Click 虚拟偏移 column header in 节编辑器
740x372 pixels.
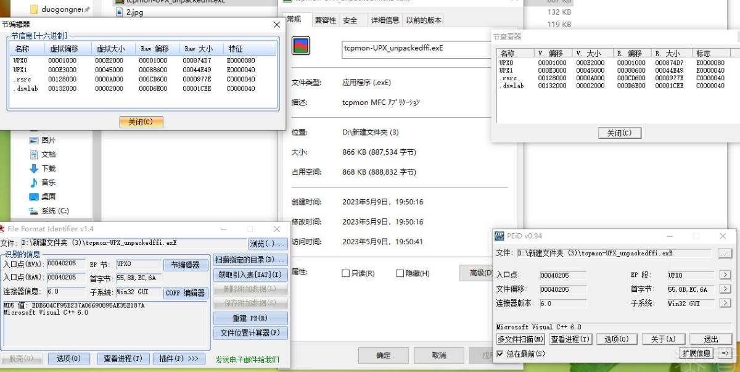tap(68, 49)
